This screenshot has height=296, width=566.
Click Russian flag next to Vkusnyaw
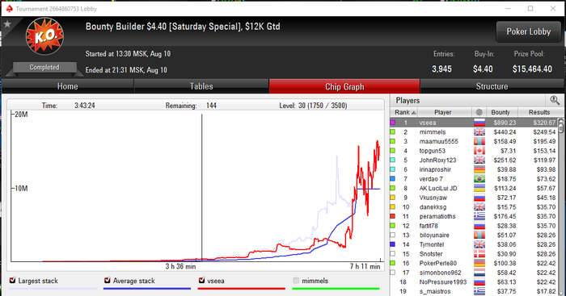coord(479,198)
